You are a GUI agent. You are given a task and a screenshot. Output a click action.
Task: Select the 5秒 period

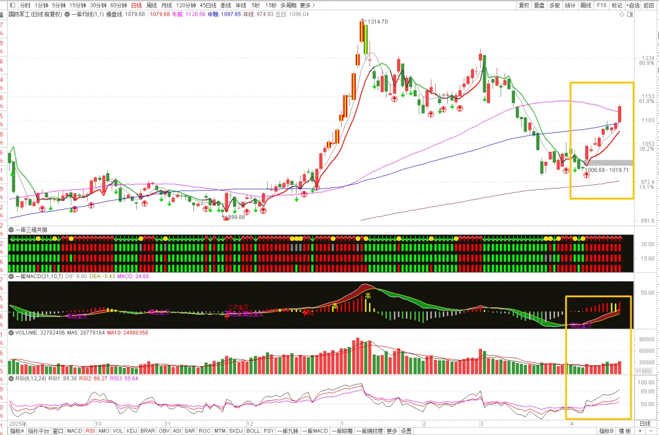coord(256,5)
